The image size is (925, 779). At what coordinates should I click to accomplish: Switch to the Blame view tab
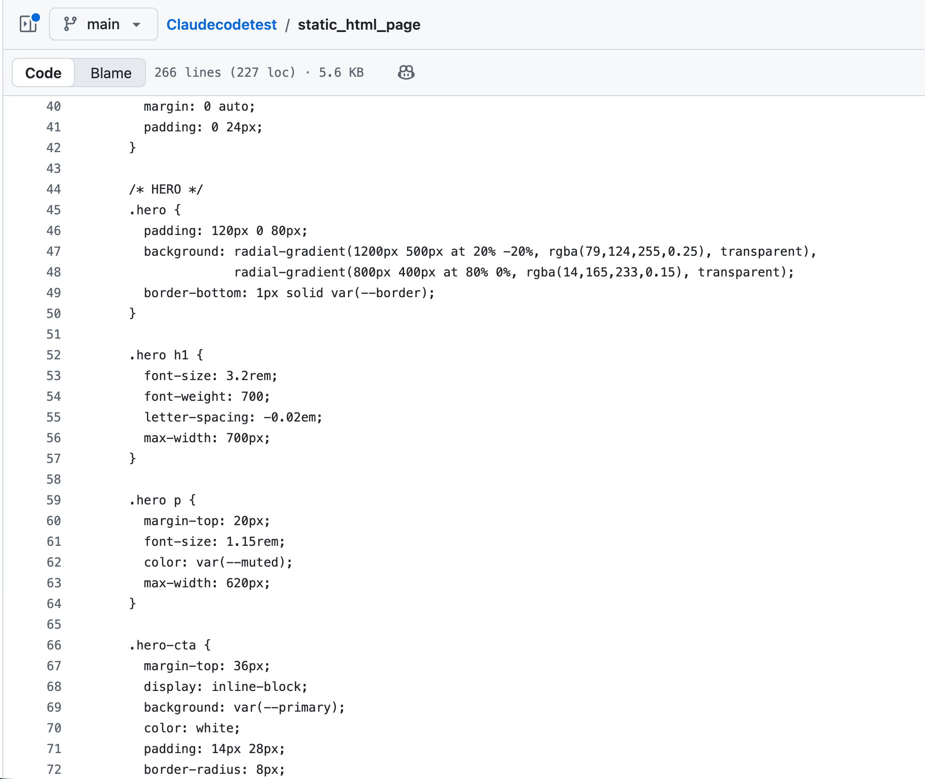(x=111, y=73)
